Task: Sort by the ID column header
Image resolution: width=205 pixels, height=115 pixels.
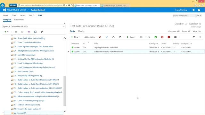Action: click(x=84, y=43)
